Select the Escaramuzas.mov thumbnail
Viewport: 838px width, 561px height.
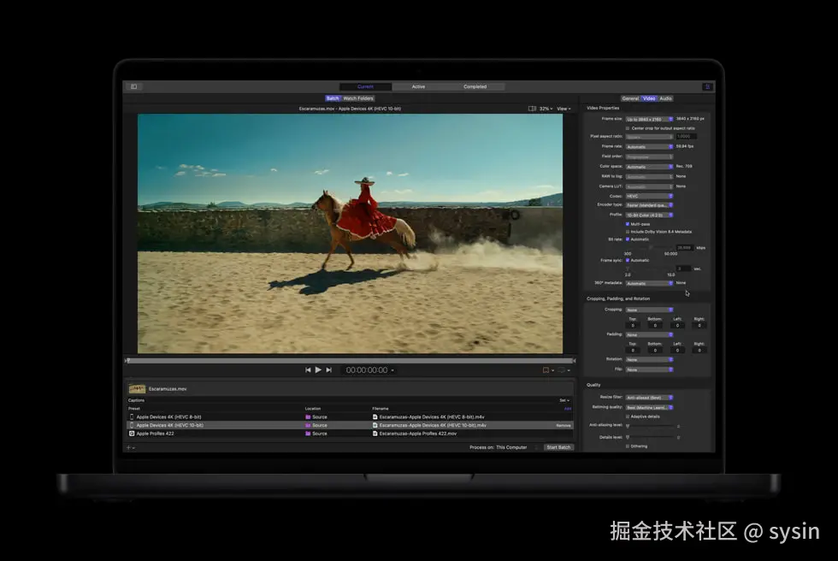coord(137,388)
